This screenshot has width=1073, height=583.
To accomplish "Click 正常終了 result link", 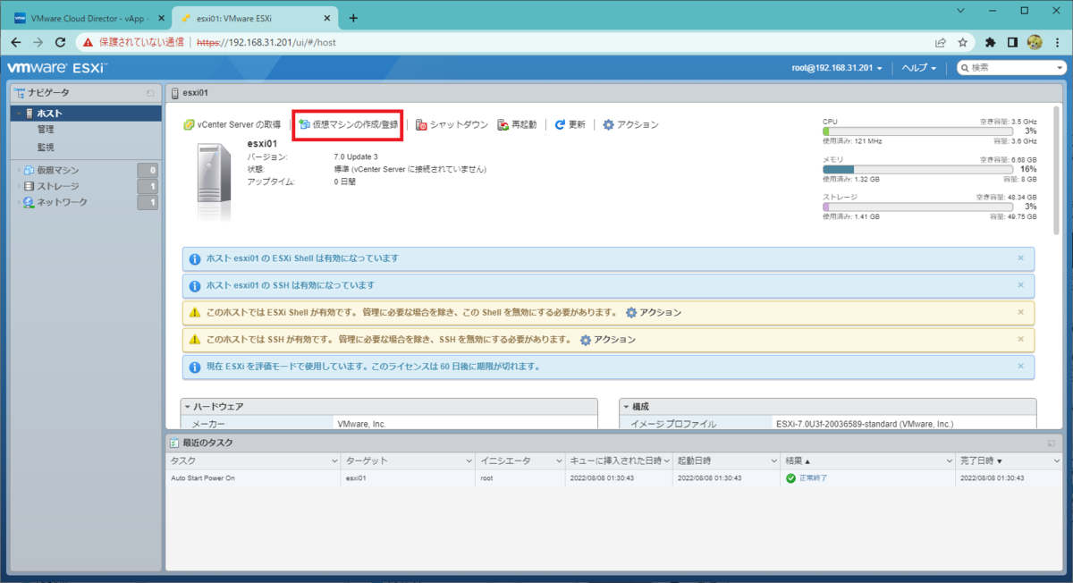I will coord(813,478).
